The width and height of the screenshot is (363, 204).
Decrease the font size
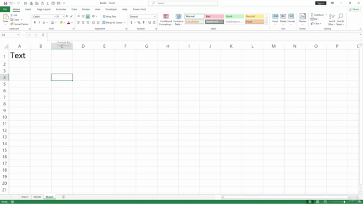71,16
